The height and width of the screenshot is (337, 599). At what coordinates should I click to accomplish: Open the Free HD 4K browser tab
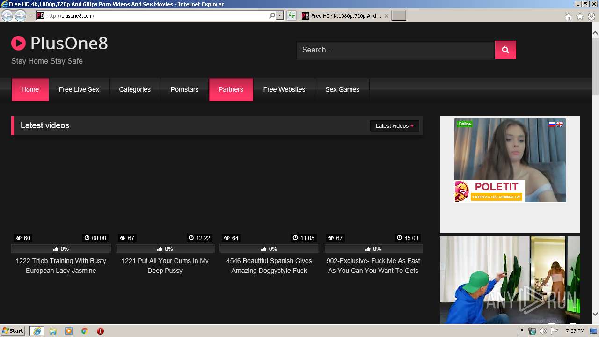point(345,16)
